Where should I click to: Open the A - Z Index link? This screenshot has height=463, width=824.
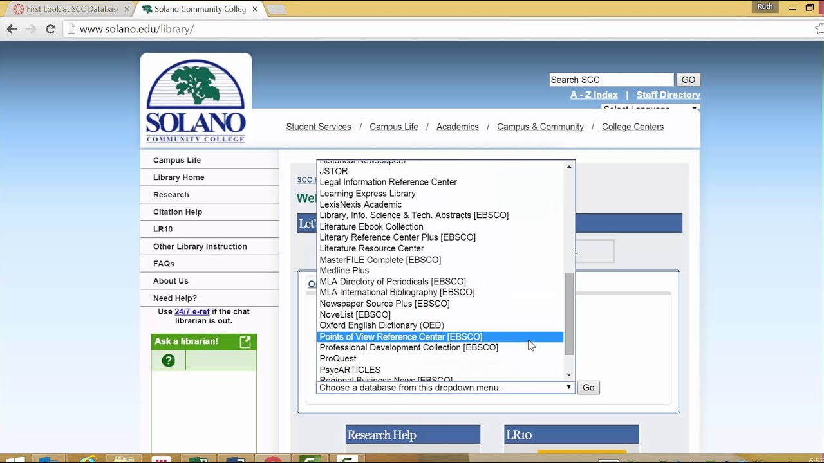click(594, 95)
